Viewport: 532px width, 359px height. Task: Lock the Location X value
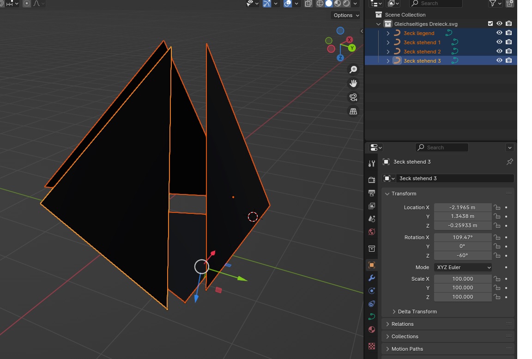coord(497,207)
